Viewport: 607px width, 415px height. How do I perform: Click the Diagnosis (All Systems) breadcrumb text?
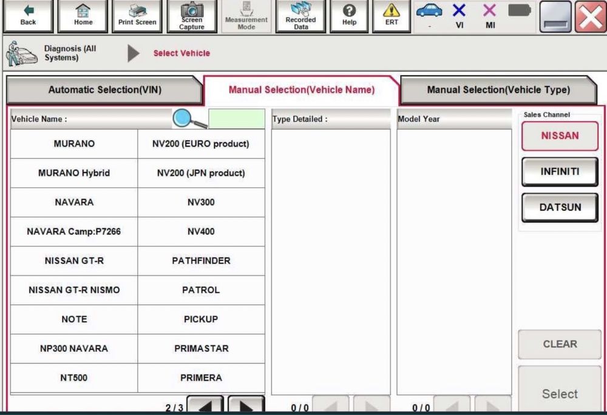[70, 53]
